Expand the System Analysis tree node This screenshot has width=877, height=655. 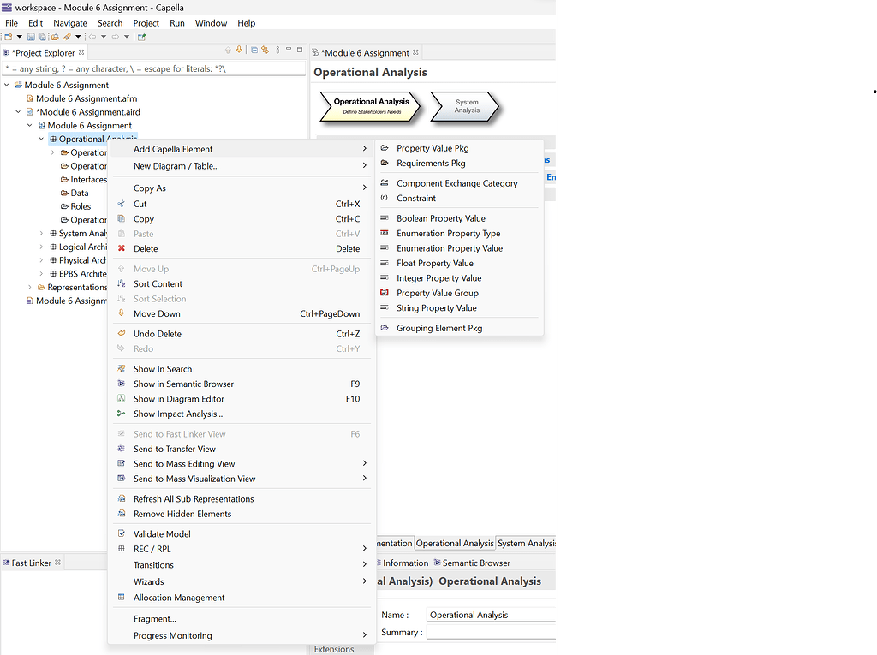point(39,233)
